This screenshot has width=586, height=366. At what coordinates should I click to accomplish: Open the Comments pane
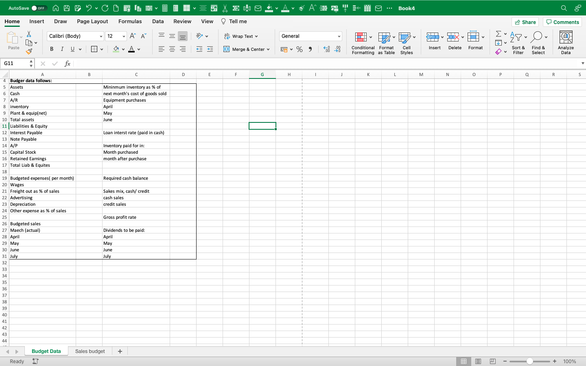562,22
